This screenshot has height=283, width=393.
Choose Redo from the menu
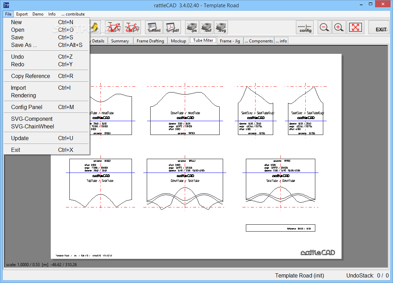[x=46, y=64]
